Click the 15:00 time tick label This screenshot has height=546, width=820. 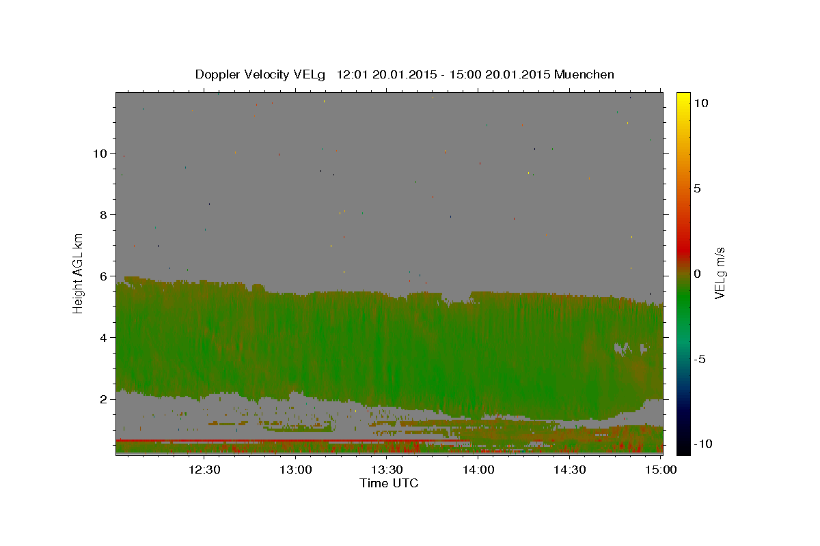tap(661, 470)
